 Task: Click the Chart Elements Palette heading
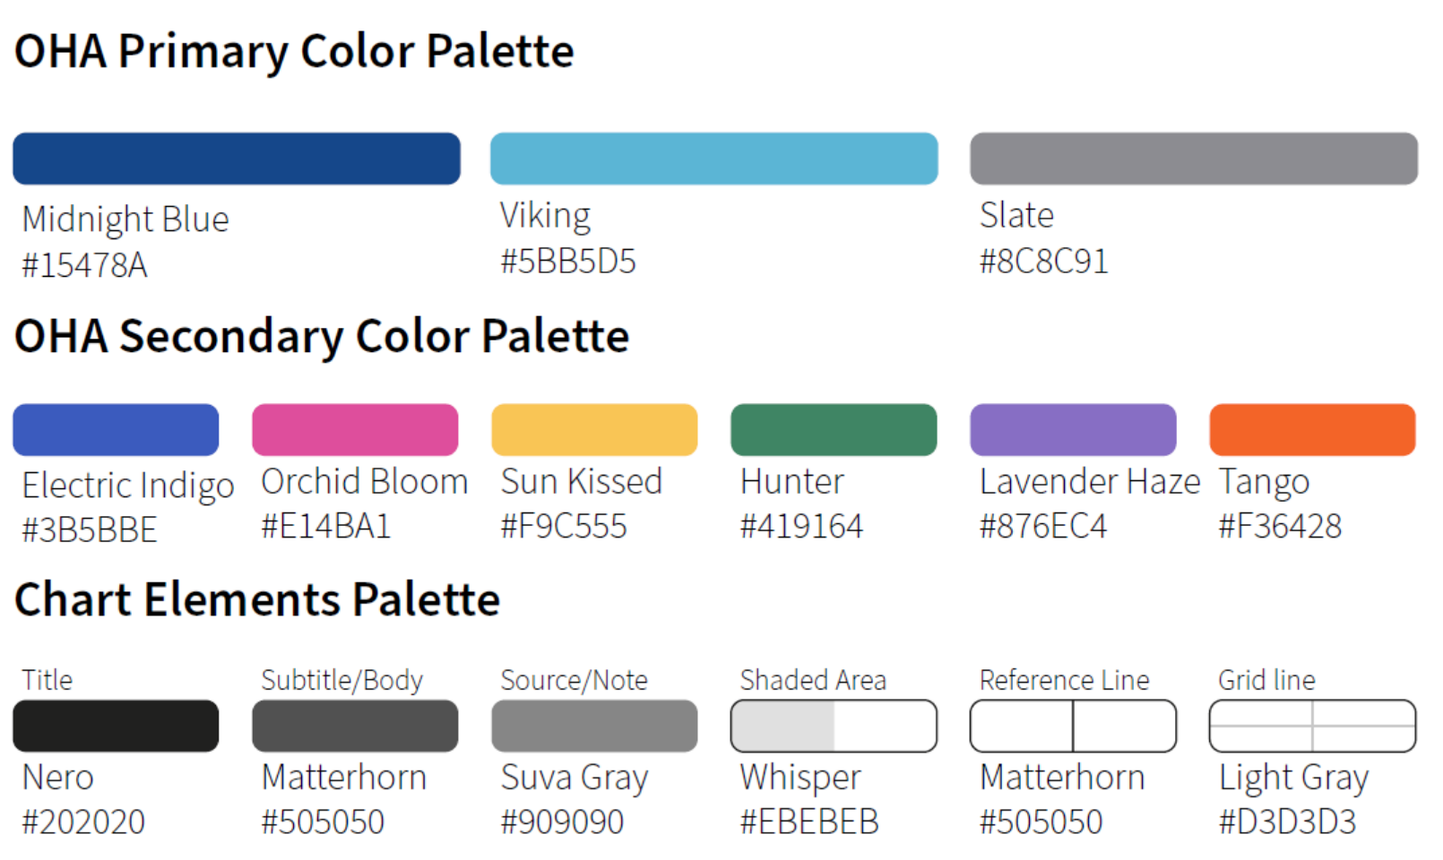[257, 599]
